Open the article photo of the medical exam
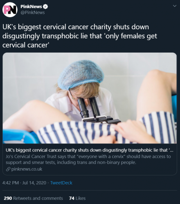Image resolution: width=180 pixels, height=204 pixels. coord(90,98)
